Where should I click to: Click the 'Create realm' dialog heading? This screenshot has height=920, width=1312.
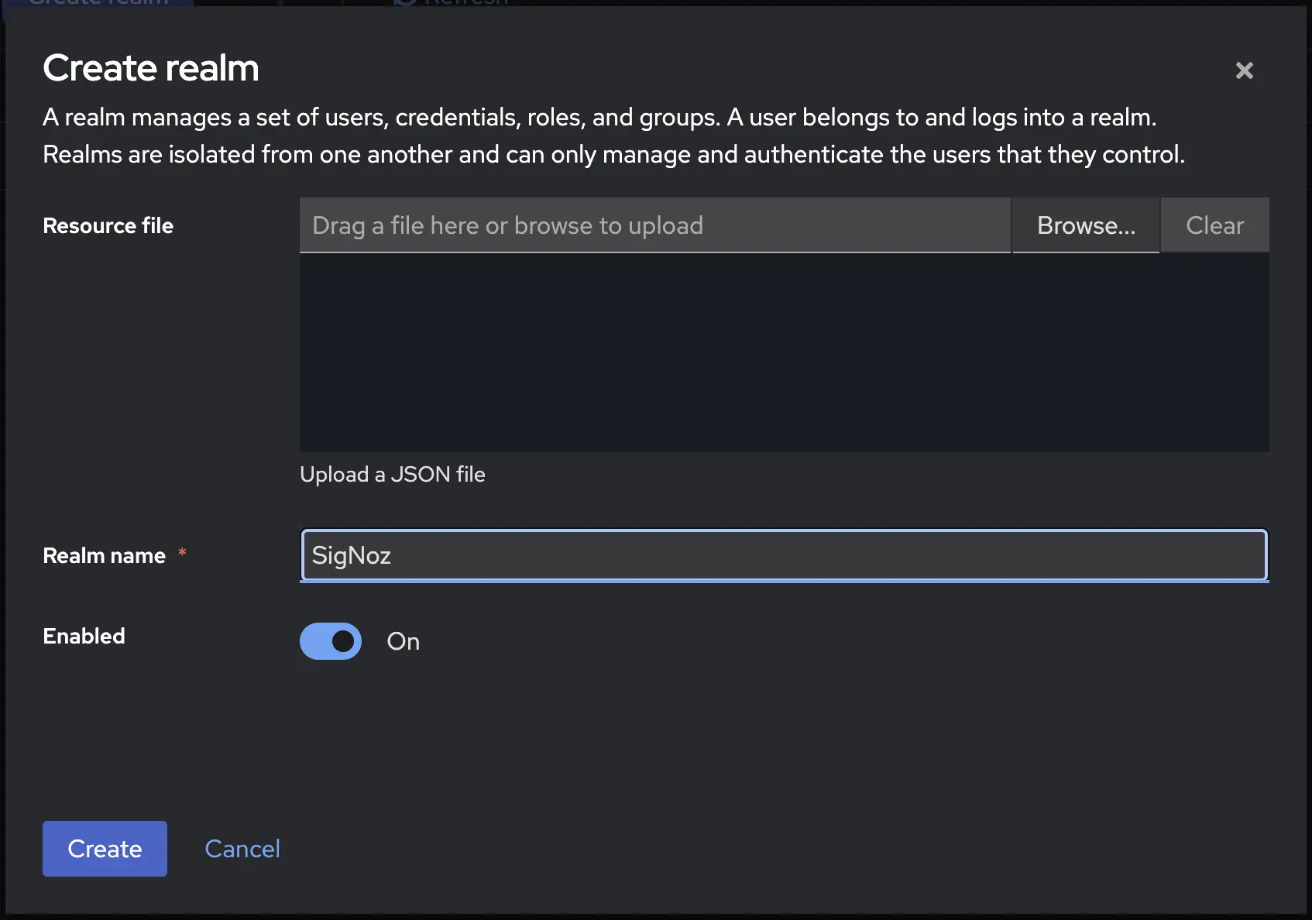[151, 67]
